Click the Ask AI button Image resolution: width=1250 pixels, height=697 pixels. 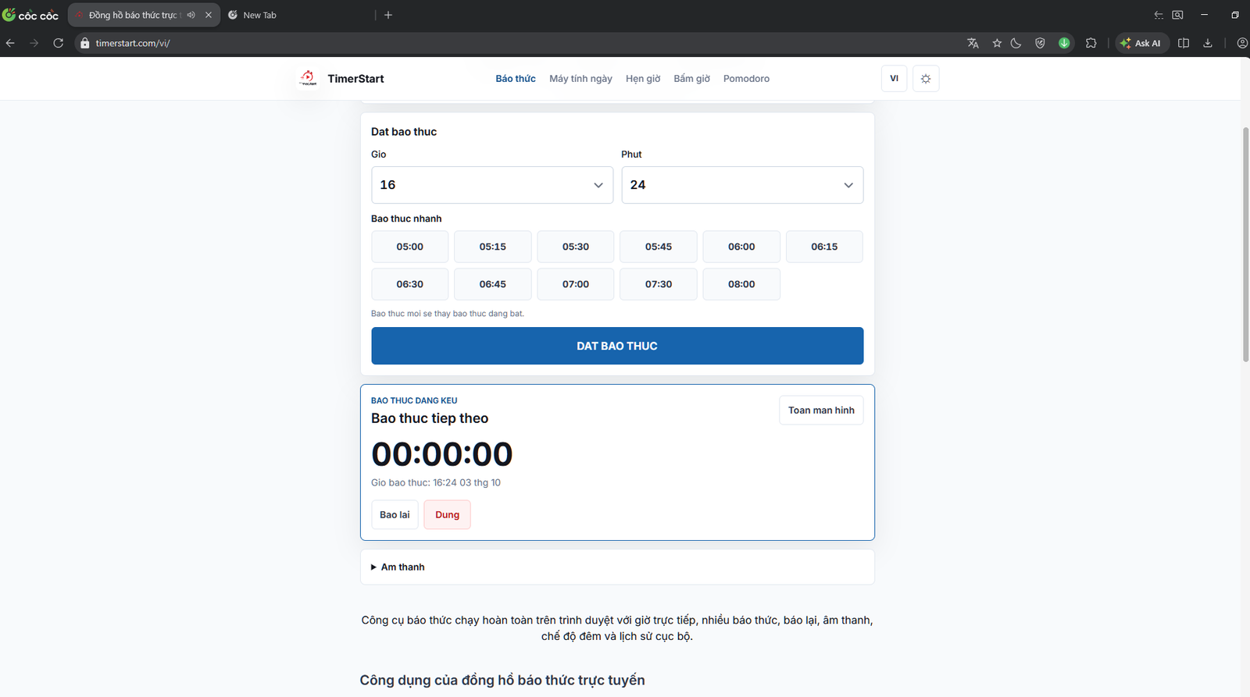coord(1141,43)
